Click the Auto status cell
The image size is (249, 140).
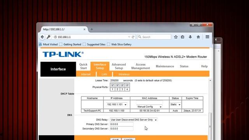click(x=175, y=110)
